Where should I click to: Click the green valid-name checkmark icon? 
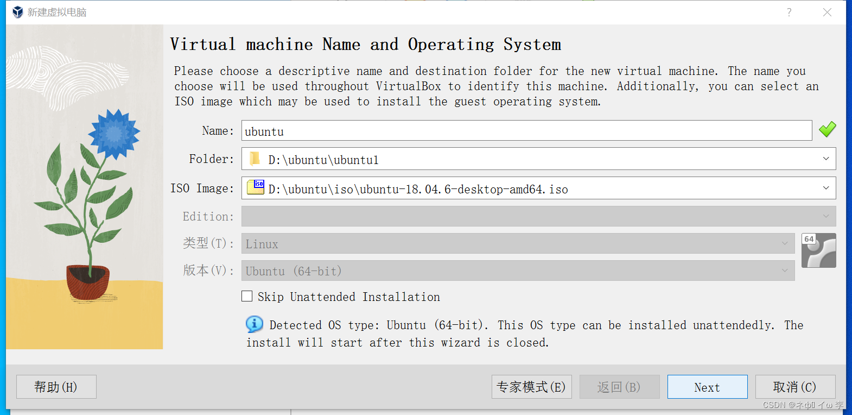click(x=827, y=129)
